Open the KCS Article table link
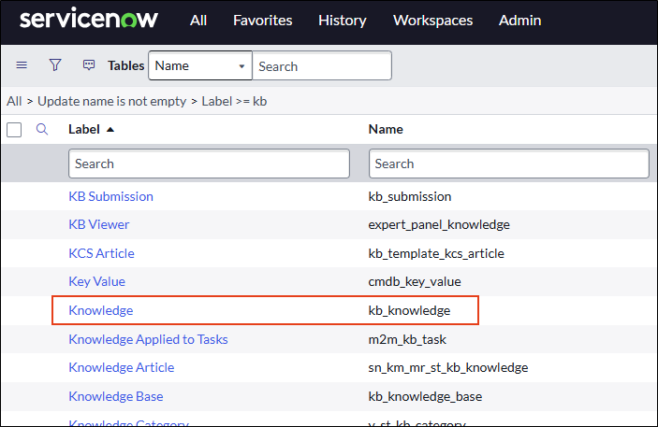 tap(101, 253)
